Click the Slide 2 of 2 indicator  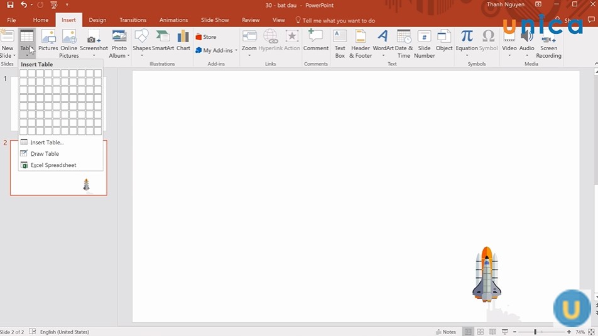[x=12, y=332]
